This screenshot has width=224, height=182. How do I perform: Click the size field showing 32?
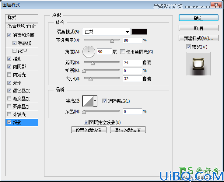pos(132,79)
